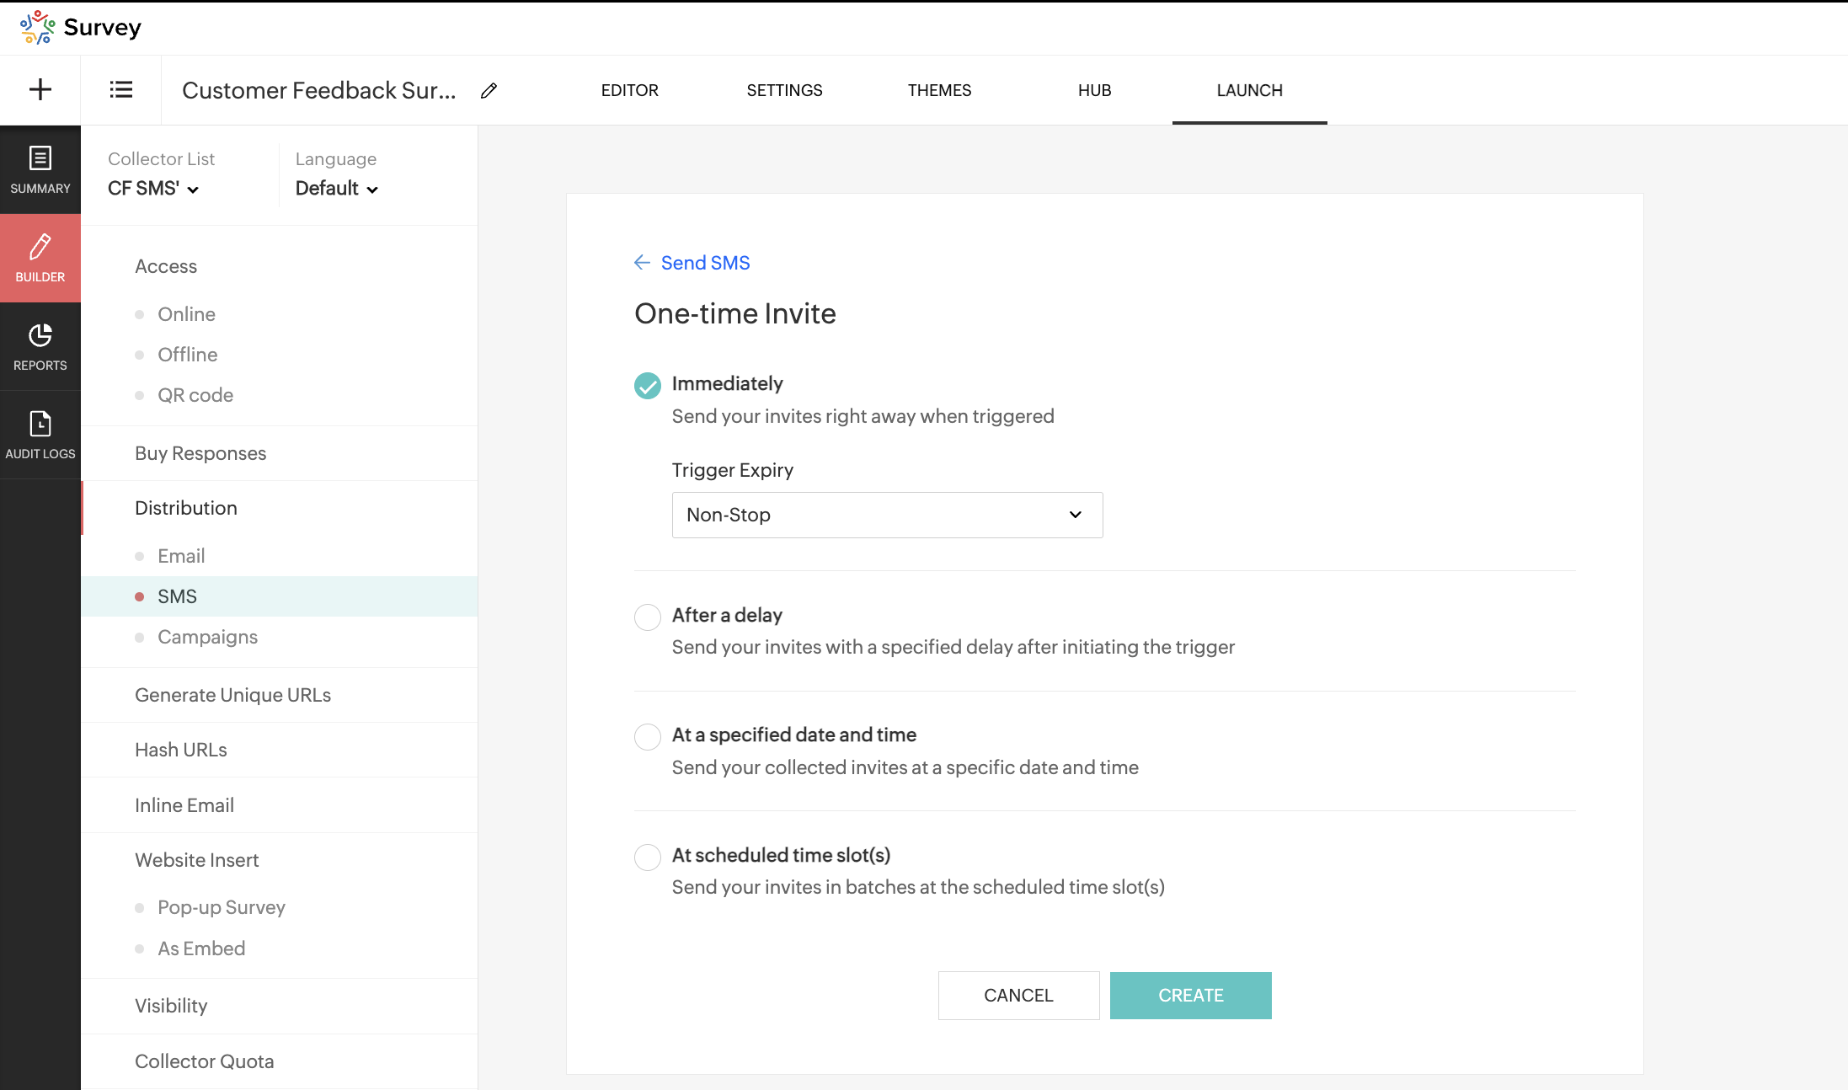
Task: Click the plus icon to create new survey
Action: [40, 89]
